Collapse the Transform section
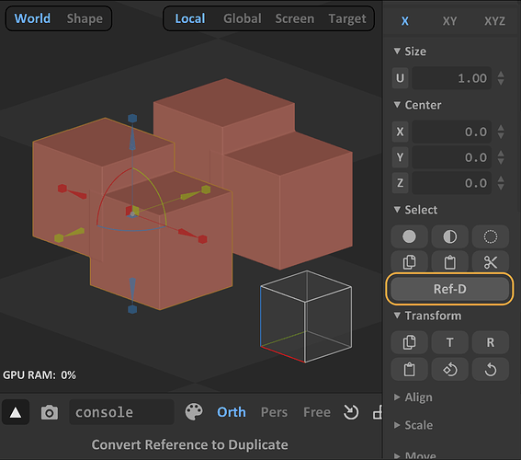 click(397, 315)
